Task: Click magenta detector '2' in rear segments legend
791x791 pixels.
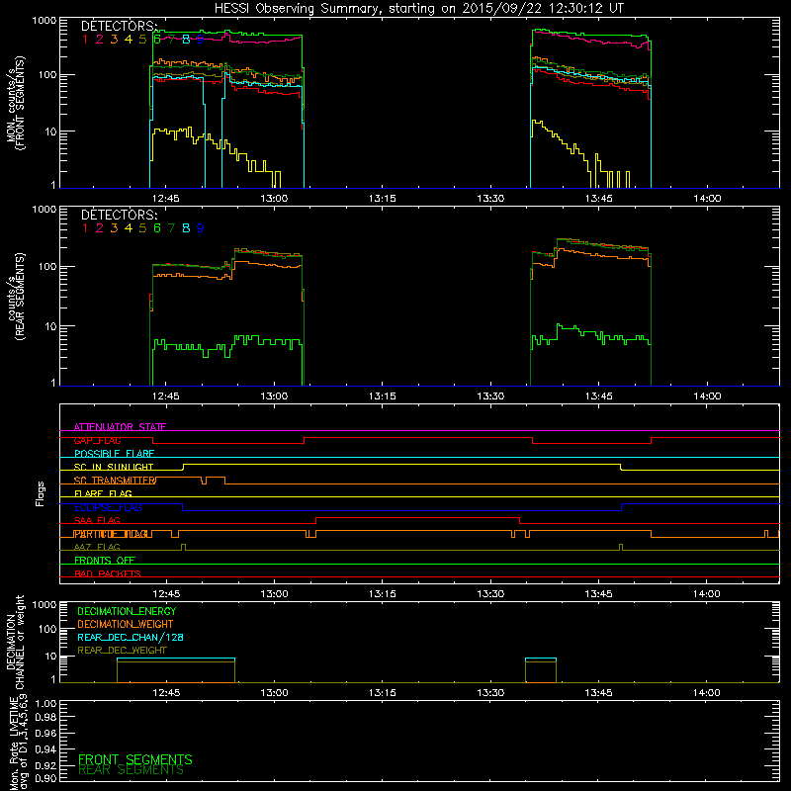Action: (100, 228)
